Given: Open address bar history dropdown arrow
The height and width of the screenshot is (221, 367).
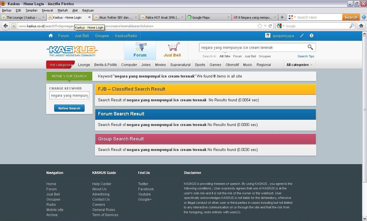Looking at the screenshot, I should 265,26.
